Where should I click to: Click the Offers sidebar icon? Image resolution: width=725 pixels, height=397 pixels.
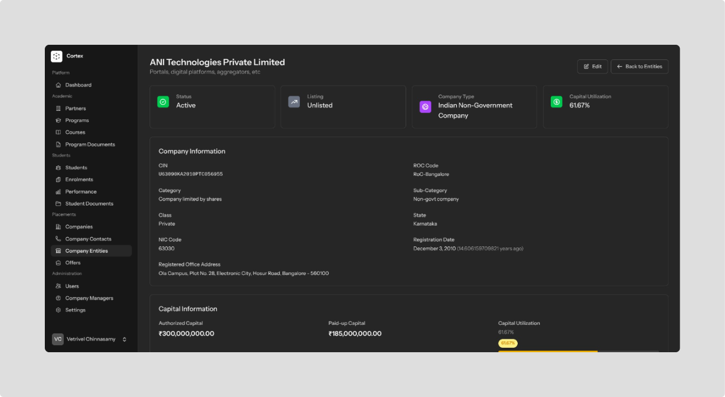tap(58, 263)
